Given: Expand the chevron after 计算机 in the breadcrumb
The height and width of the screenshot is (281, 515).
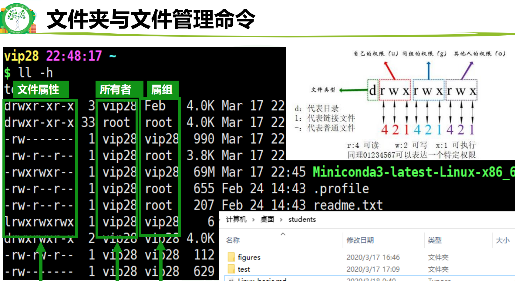Looking at the screenshot, I should click(x=253, y=219).
